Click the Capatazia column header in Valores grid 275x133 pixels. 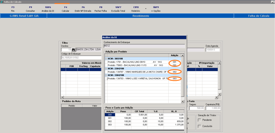click(x=95, y=66)
